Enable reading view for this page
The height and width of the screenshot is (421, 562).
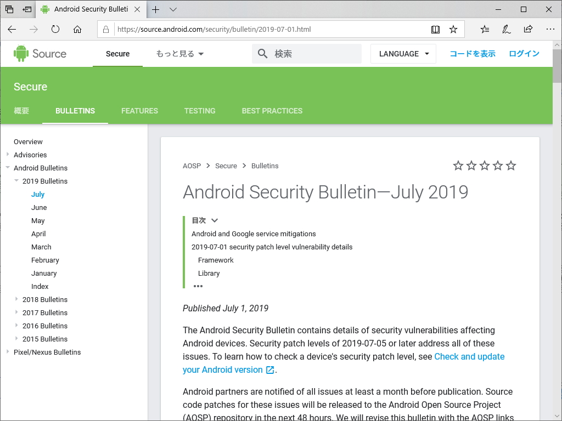point(435,29)
